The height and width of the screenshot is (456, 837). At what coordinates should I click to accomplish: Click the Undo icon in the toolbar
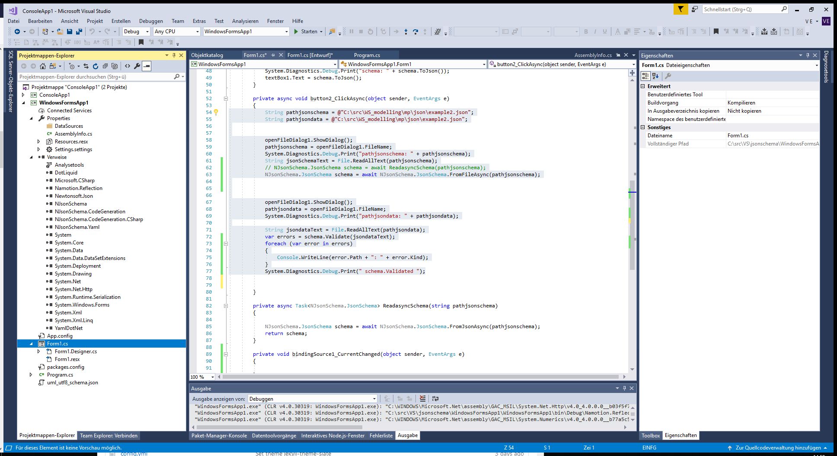92,31
